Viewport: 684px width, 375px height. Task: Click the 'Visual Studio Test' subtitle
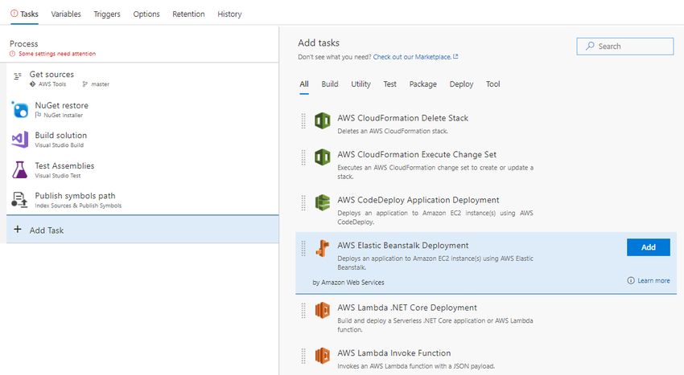(58, 176)
